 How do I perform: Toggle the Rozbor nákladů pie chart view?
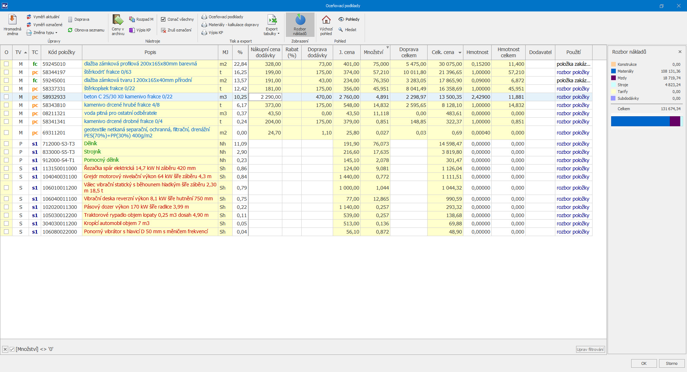pos(300,20)
